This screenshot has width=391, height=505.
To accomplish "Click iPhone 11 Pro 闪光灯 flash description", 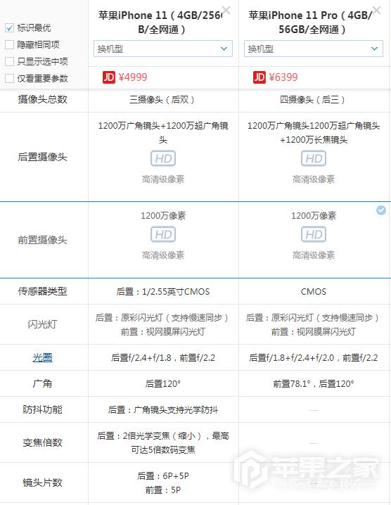I will point(314,325).
